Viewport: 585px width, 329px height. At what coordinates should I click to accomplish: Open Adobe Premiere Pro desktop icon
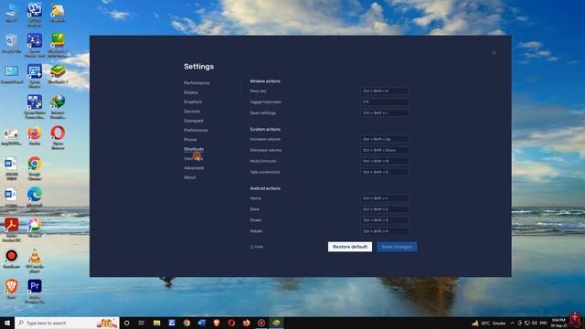[35, 292]
